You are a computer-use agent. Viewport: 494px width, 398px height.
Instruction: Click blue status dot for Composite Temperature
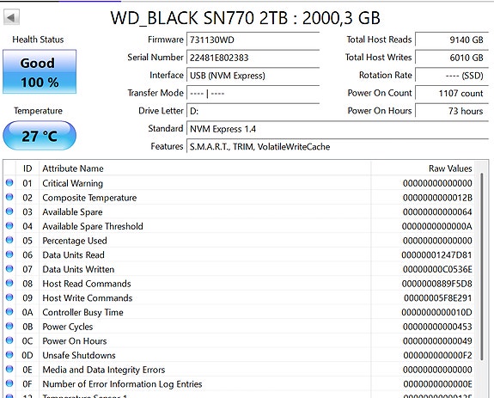tap(9, 197)
